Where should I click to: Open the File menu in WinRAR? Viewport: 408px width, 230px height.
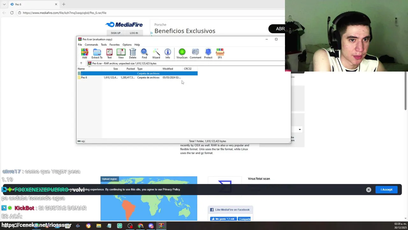pyautogui.click(x=80, y=45)
